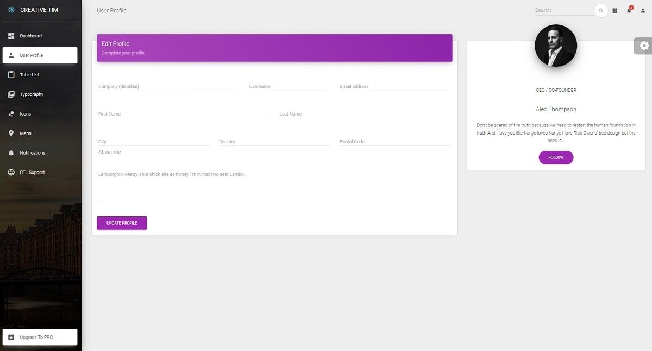Open the Dashboard via its grid icon
The image size is (652, 351).
pos(11,35)
